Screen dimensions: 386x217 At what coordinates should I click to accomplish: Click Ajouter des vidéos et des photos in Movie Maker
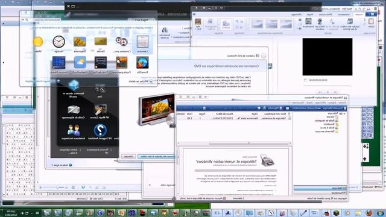point(350,24)
